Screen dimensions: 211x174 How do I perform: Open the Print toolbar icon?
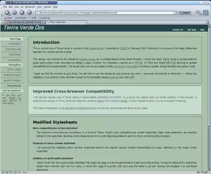pos(197,12)
